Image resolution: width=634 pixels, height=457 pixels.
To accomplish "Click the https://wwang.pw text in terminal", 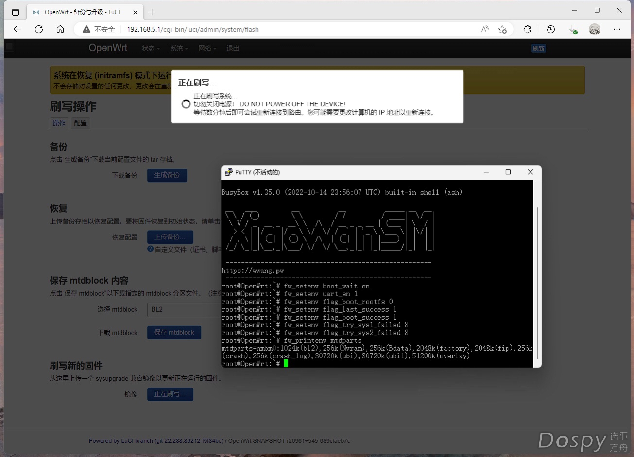I will point(253,270).
